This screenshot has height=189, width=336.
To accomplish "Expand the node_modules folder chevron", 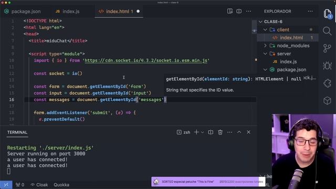I will pos(265,46).
